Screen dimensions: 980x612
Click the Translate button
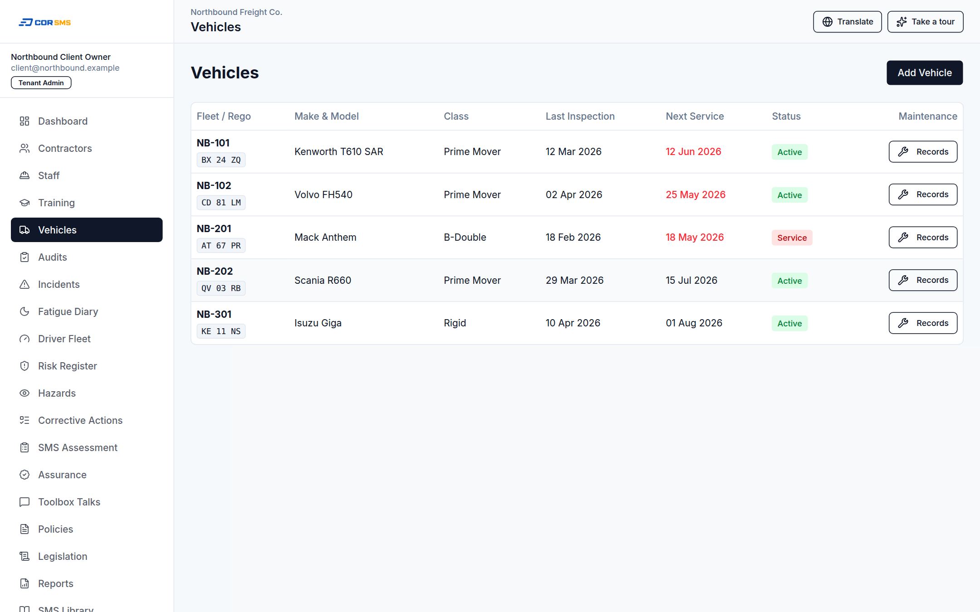[x=847, y=22]
